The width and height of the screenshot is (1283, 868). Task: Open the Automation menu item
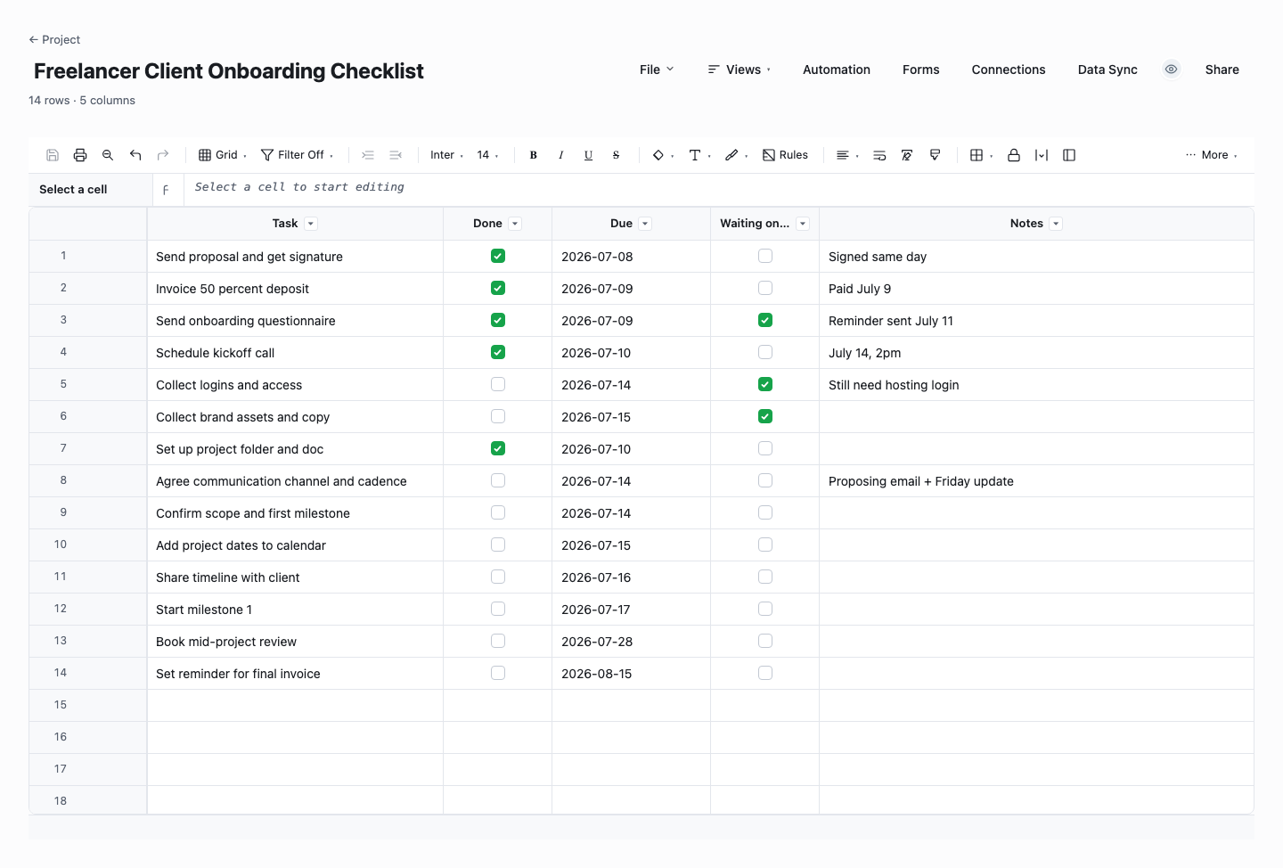point(837,70)
